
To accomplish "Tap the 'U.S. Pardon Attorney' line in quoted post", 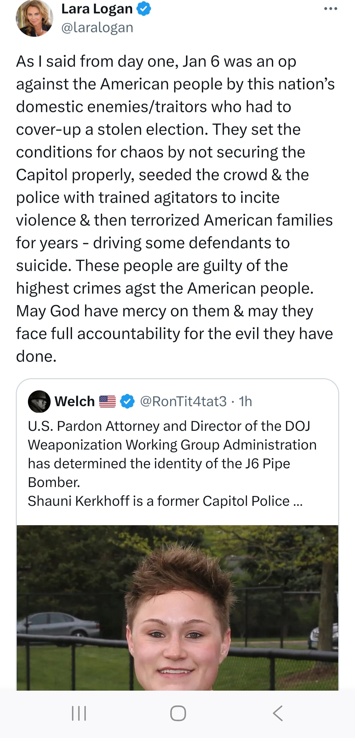I will pos(169,426).
